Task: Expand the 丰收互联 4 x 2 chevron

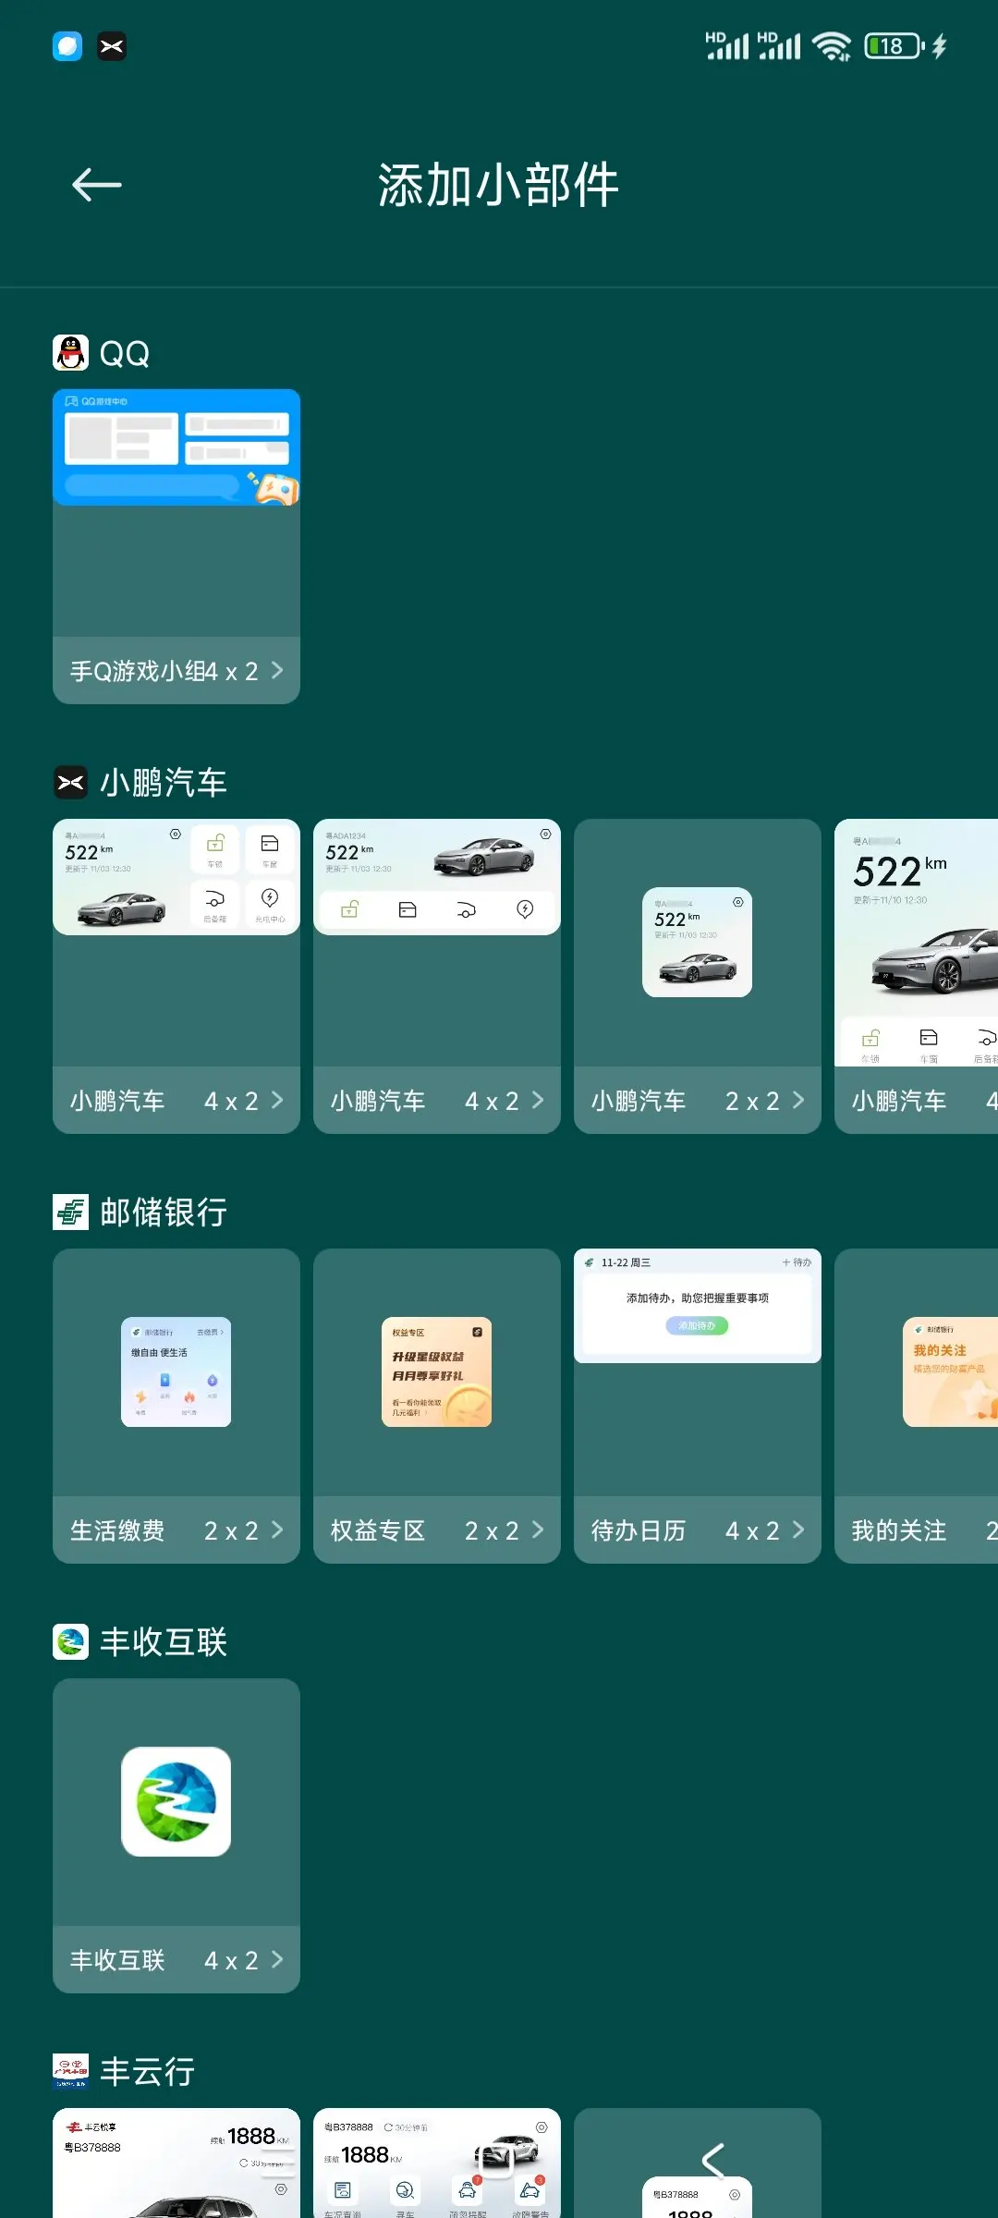Action: tap(277, 1959)
